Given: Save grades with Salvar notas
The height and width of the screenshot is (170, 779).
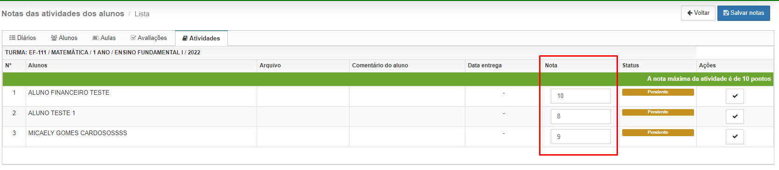Looking at the screenshot, I should 744,13.
